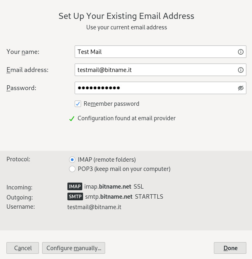This screenshot has width=252, height=259.
Task: Click the SMTP badge next to Outgoing
Action: pyautogui.click(x=75, y=196)
